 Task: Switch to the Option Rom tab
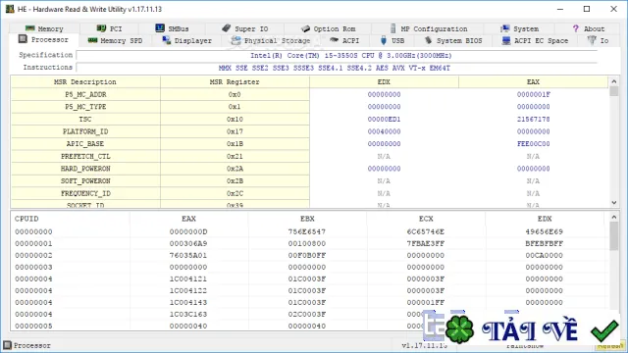(x=328, y=28)
